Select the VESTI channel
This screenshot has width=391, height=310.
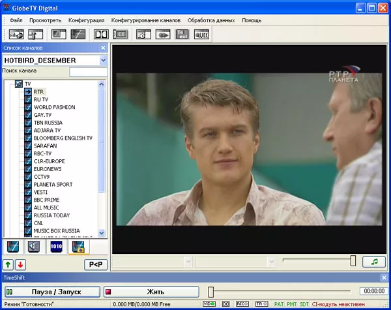coord(40,193)
